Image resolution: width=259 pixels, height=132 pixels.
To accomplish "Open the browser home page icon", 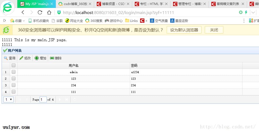I will tap(49, 12).
